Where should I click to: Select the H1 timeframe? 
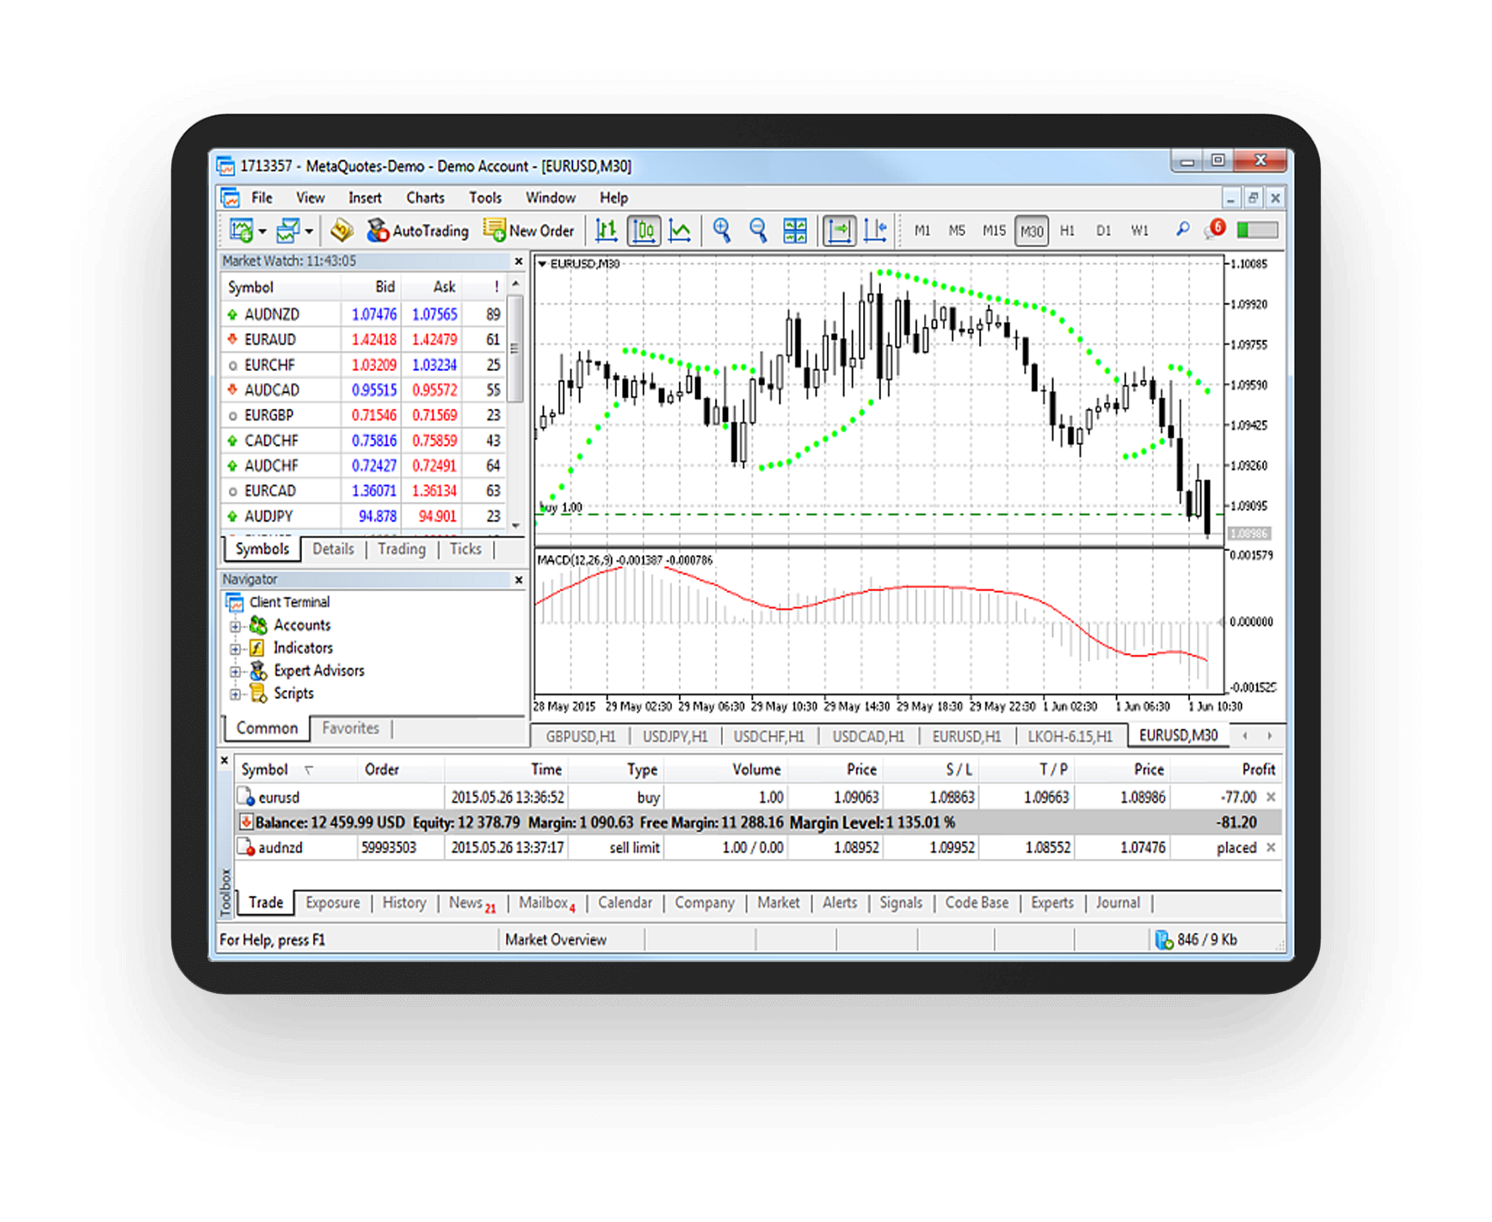(x=1067, y=231)
